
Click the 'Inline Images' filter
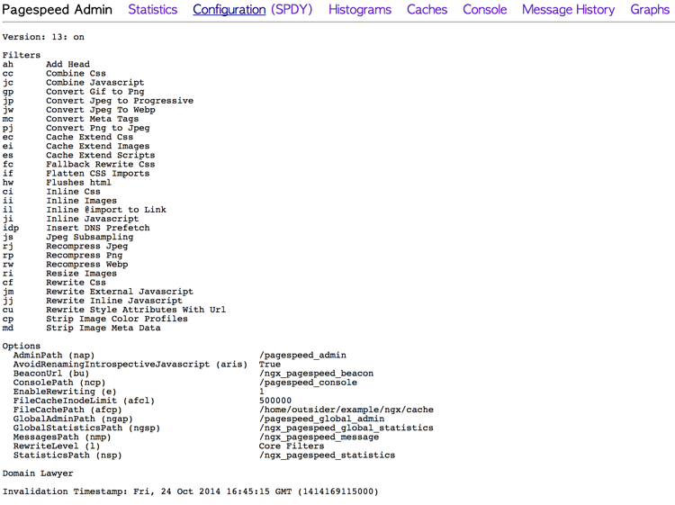(x=81, y=201)
